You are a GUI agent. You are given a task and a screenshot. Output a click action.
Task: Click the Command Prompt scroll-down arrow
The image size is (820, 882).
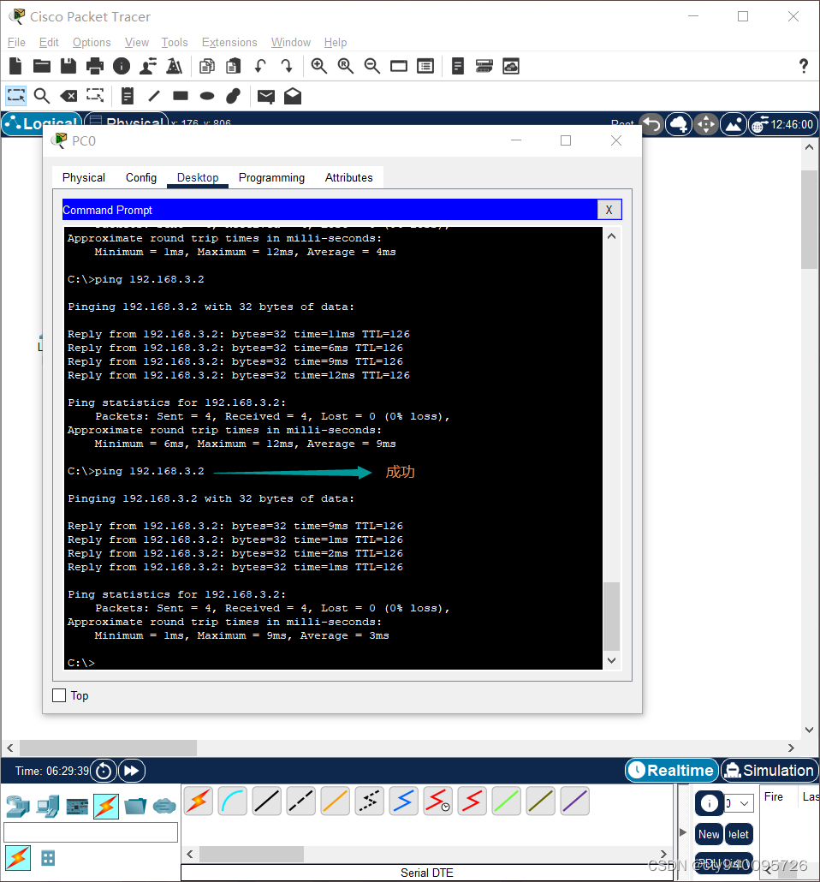pos(612,660)
